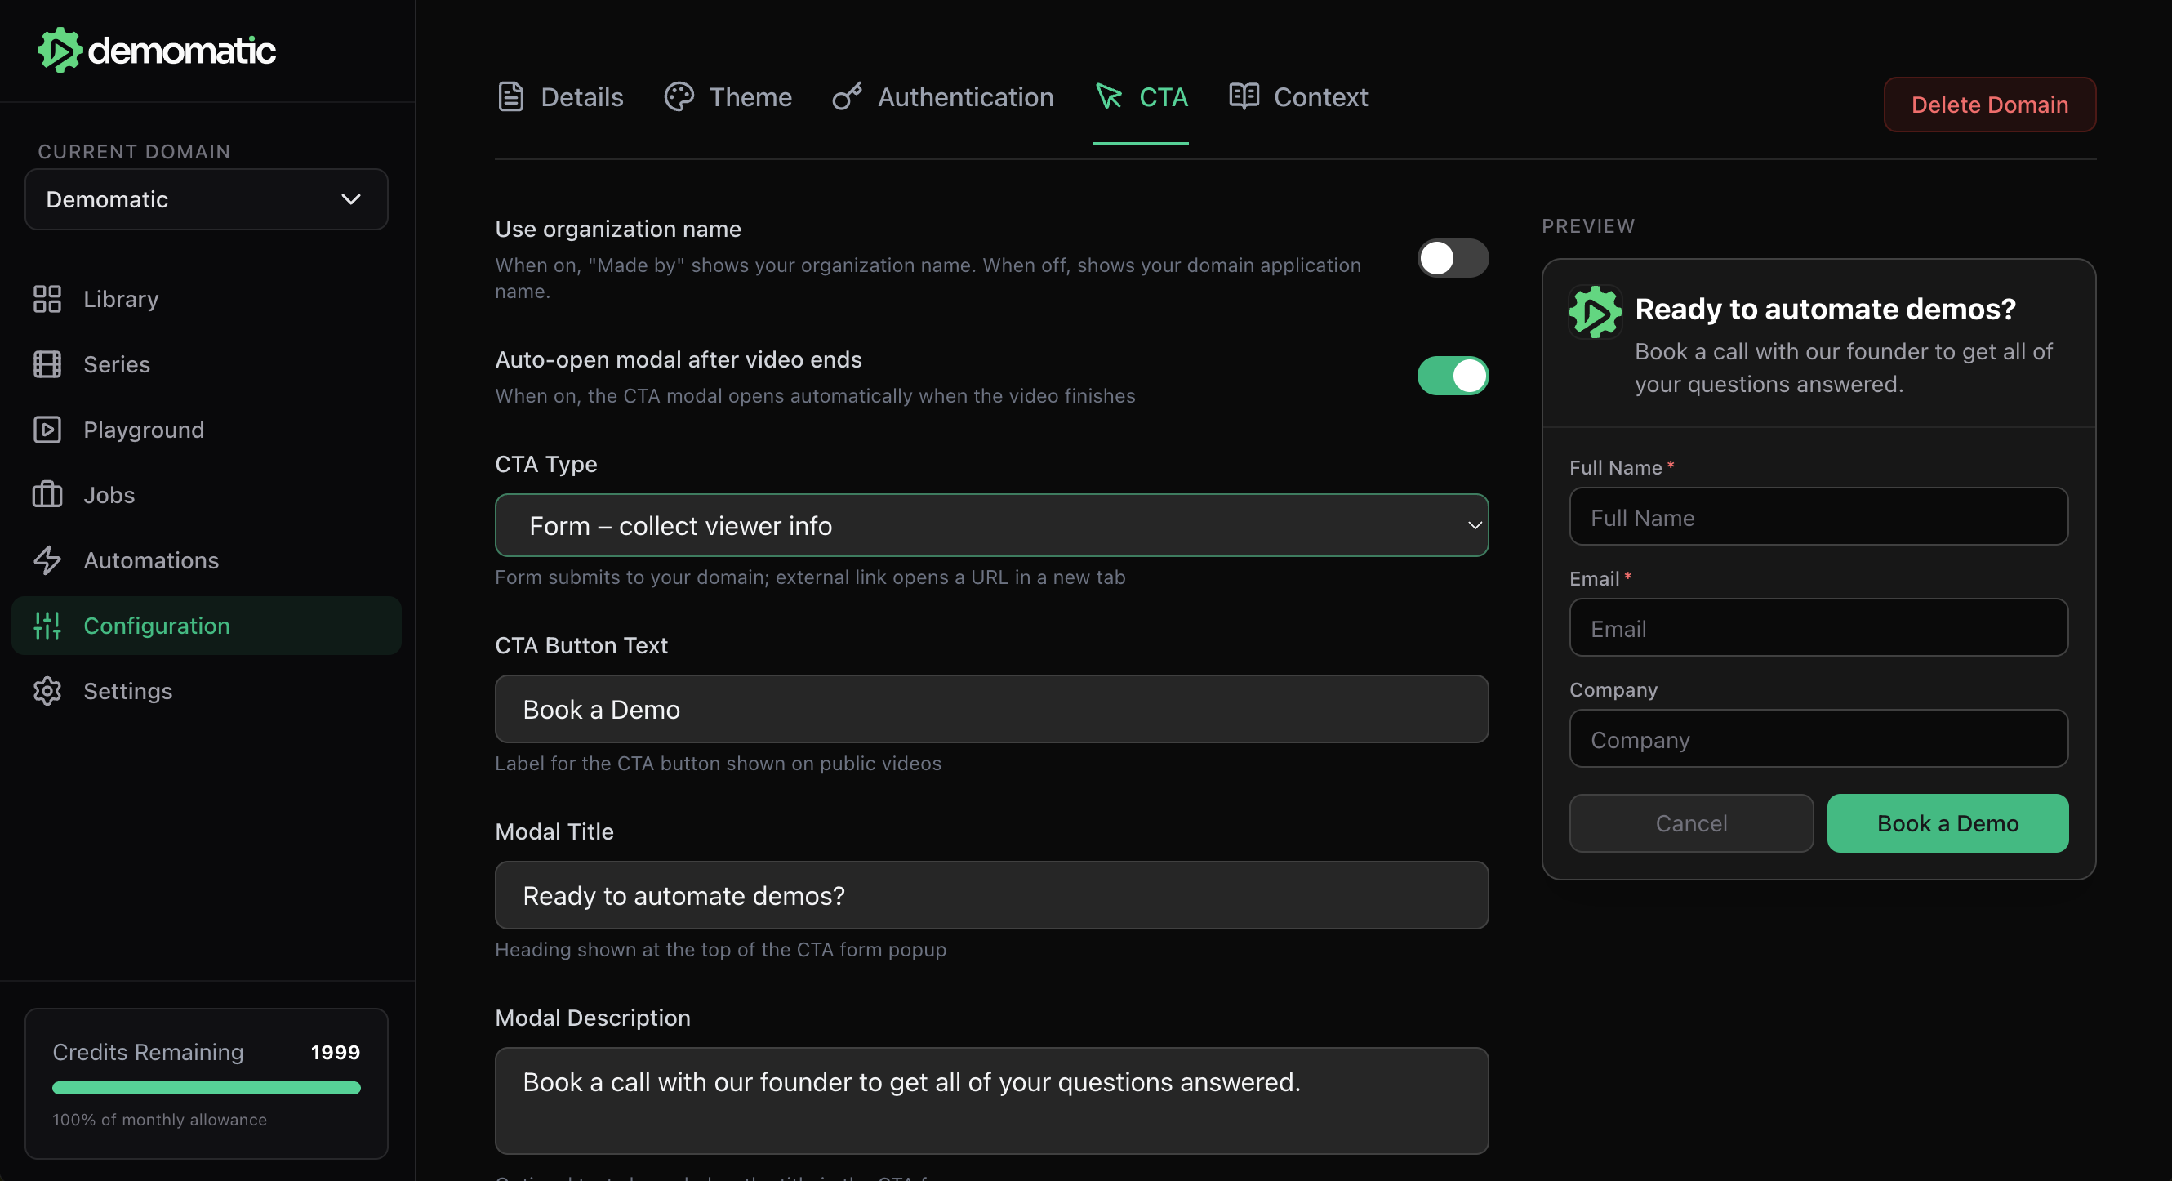Enable the Use organization name toggle
2172x1181 pixels.
click(1452, 258)
